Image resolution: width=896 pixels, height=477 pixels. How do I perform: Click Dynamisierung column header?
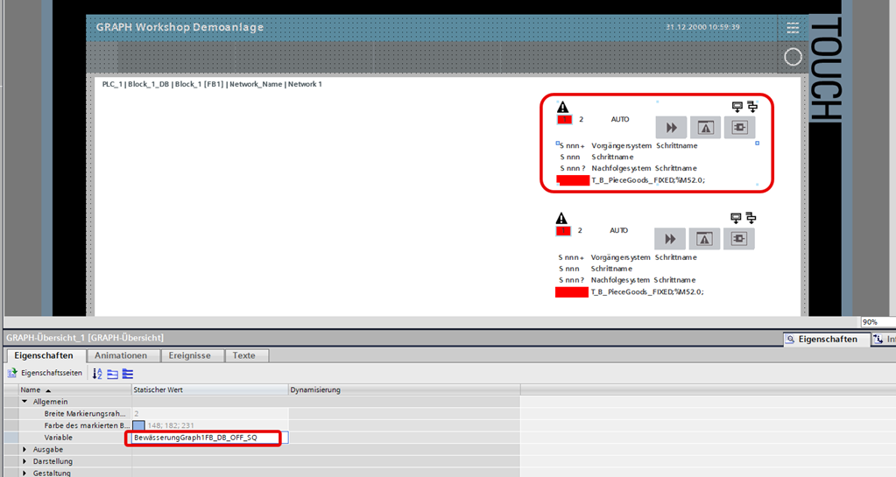pyautogui.click(x=404, y=389)
